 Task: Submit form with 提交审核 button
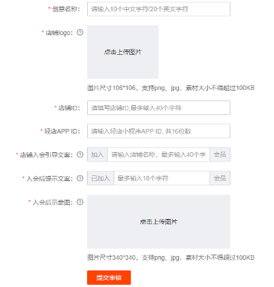(109, 278)
